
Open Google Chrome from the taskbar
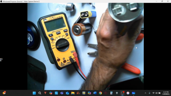pos(100,93)
